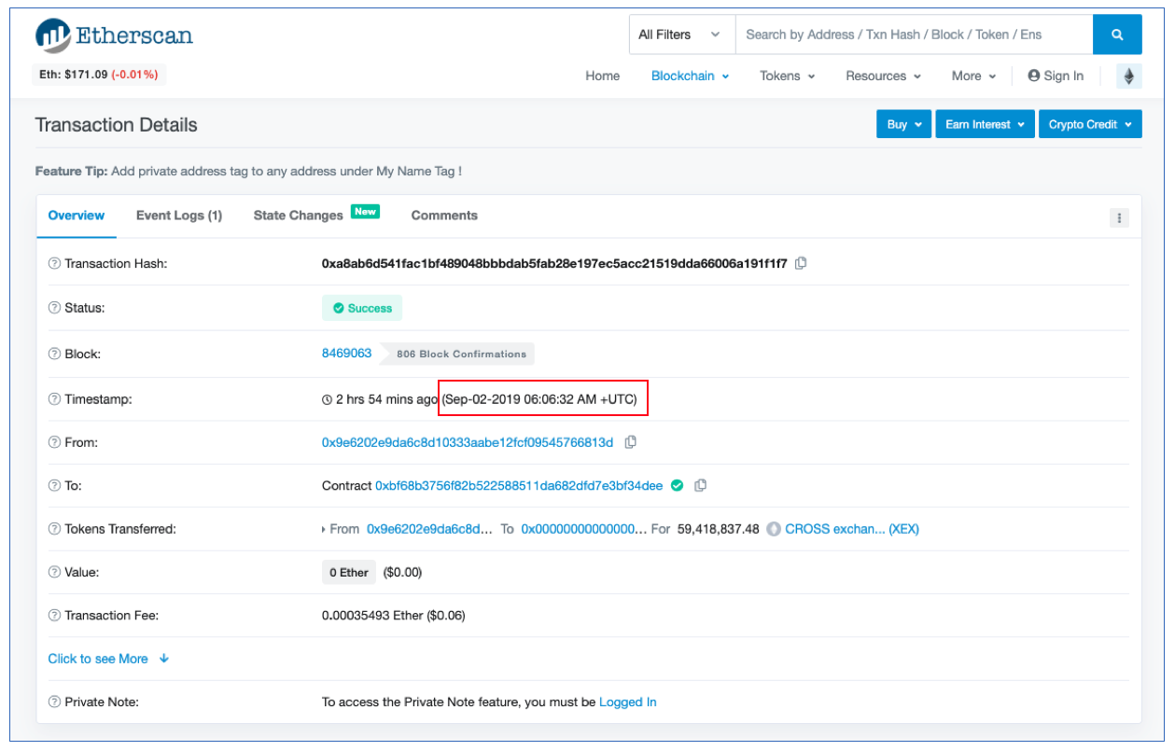Click the Ethereum logo icon in navbar
This screenshot has height=751, width=1175.
(1128, 76)
